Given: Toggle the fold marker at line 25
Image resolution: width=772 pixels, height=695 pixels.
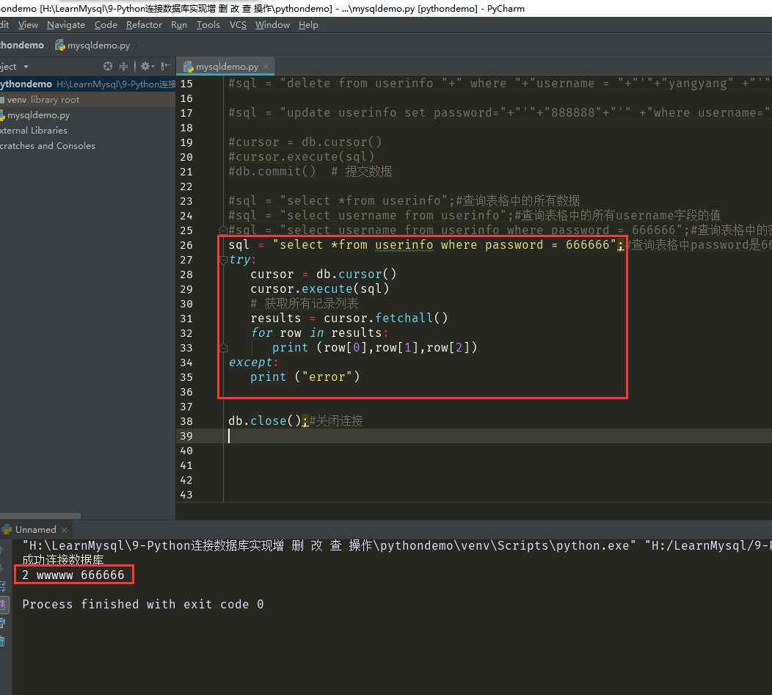Looking at the screenshot, I should tap(223, 230).
